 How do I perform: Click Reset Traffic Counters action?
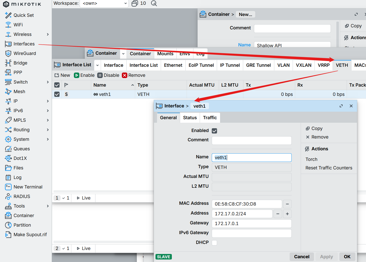coord(329,168)
